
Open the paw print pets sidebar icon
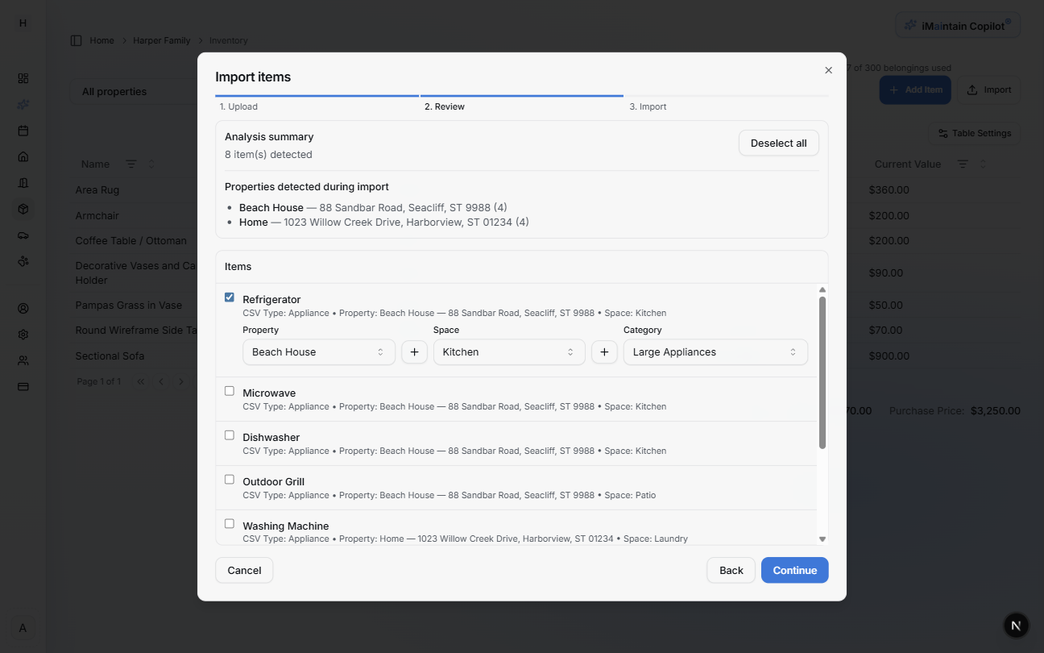coord(23,260)
